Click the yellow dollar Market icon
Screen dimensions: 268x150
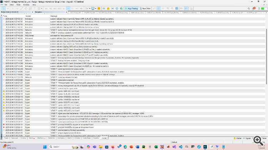pyautogui.click(x=99, y=9)
